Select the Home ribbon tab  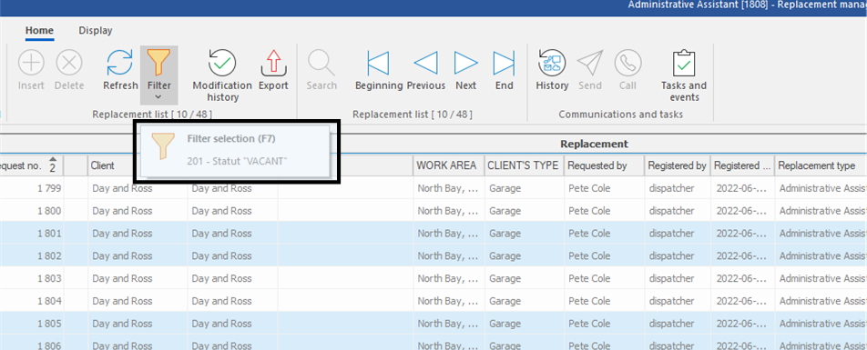39,31
